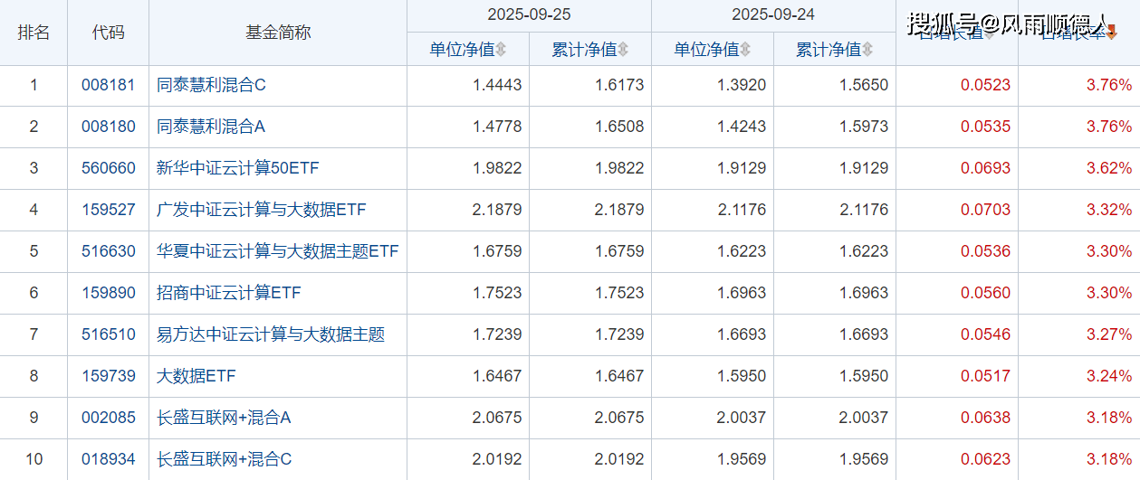This screenshot has width=1140, height=480.
Task: Open 华夏中证云计算与大数据主题ETF fund page
Action: point(278,251)
